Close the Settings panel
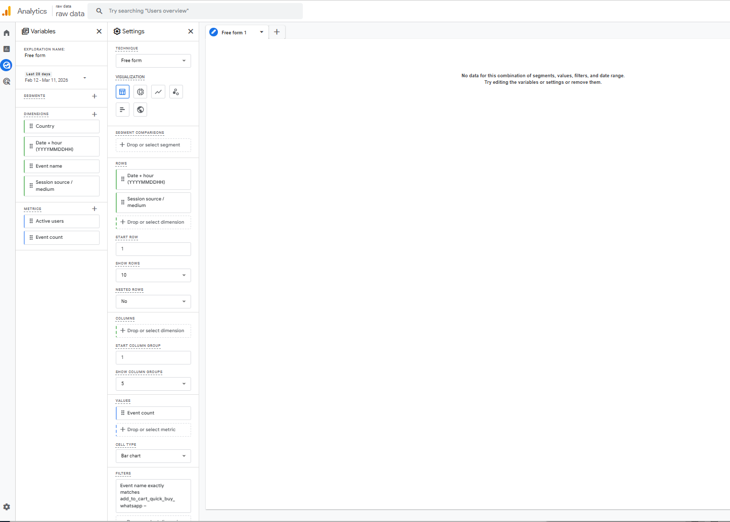The image size is (730, 522). 191,31
